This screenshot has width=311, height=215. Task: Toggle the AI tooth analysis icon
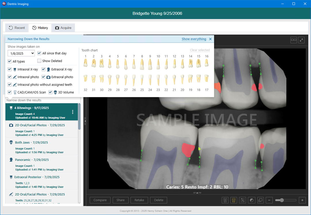click(225, 200)
